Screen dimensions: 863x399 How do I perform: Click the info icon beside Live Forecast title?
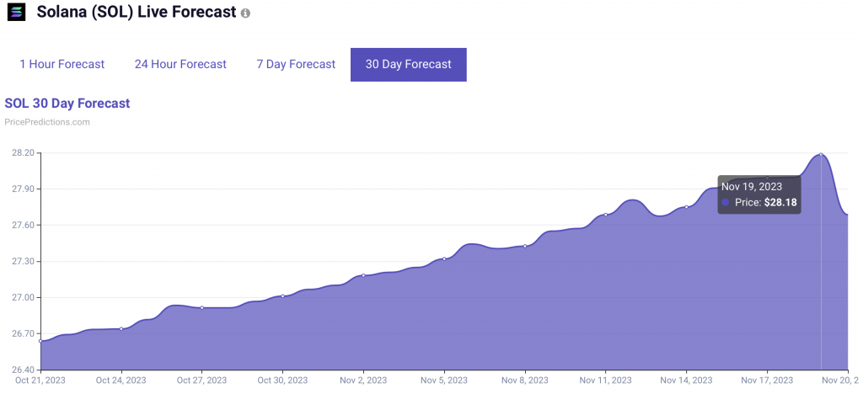(x=245, y=15)
